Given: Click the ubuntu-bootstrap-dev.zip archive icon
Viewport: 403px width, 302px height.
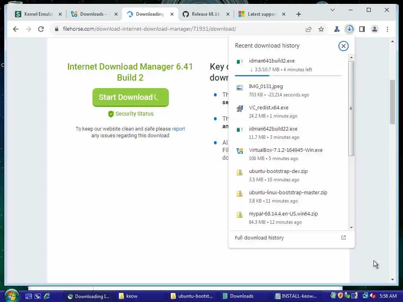Looking at the screenshot, I should coord(240,172).
